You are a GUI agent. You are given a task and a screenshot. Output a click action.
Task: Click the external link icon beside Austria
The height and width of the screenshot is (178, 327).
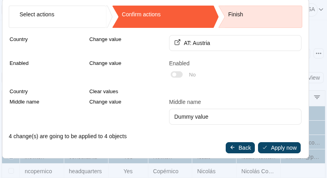tap(177, 43)
